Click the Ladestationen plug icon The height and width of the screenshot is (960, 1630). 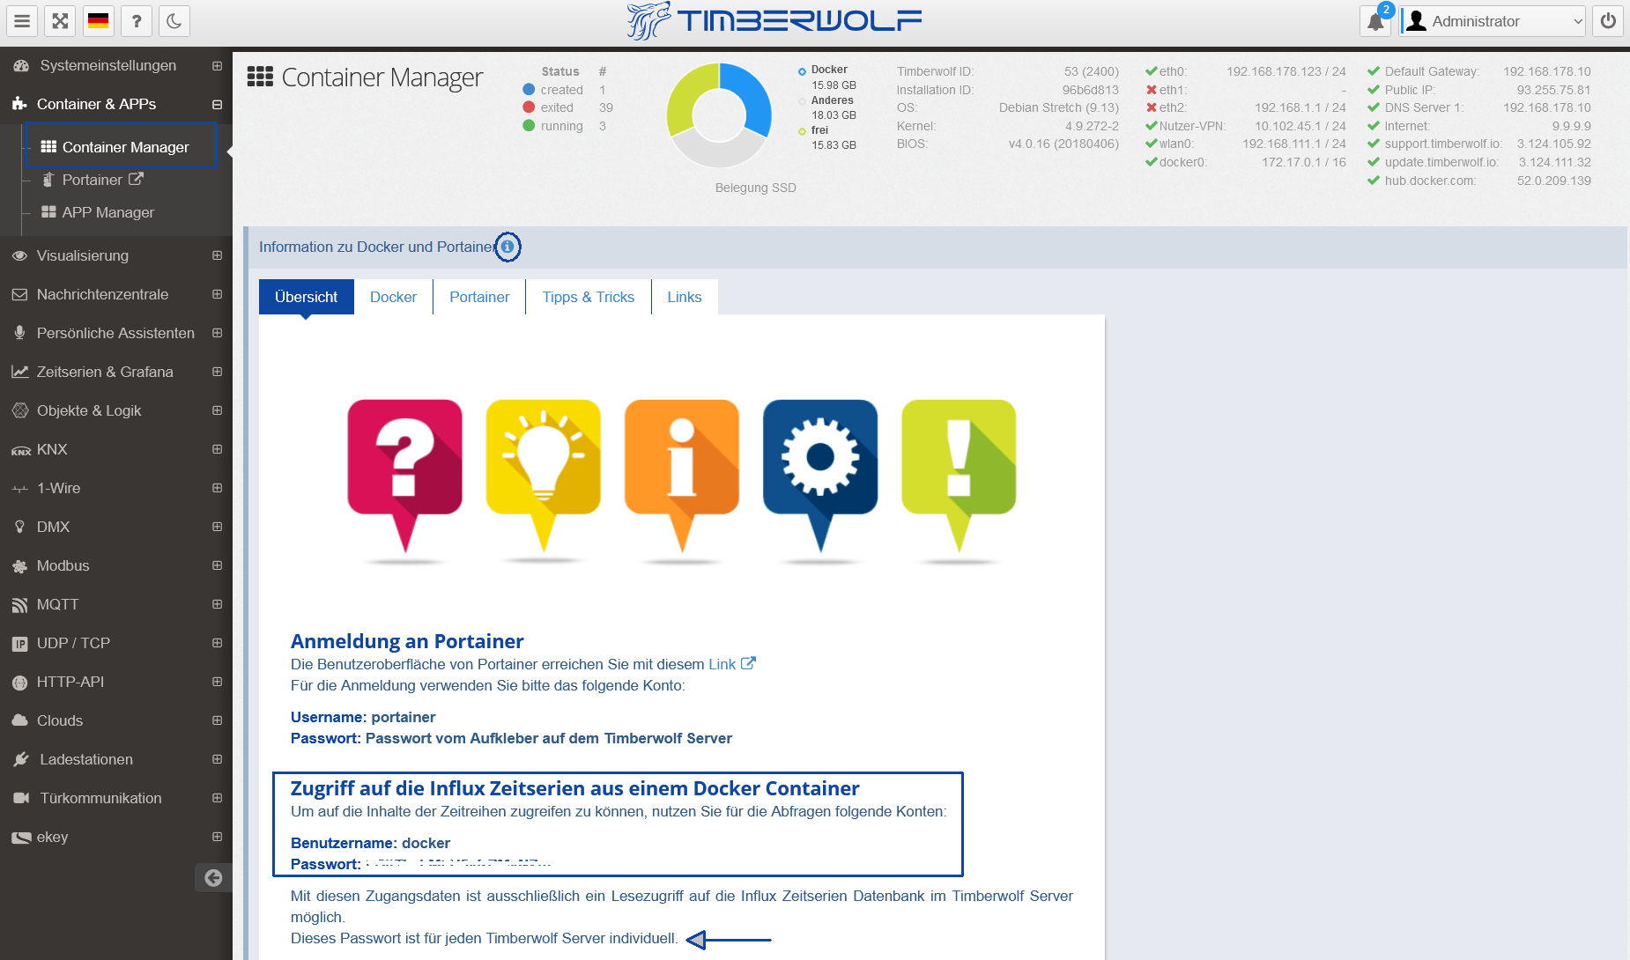click(x=21, y=759)
